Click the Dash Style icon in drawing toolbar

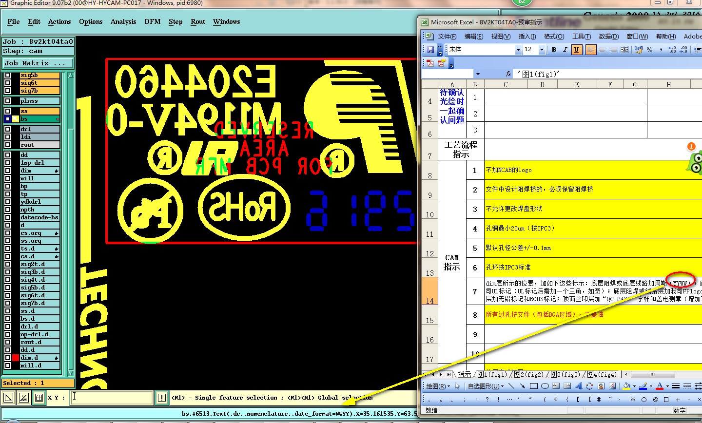point(687,386)
